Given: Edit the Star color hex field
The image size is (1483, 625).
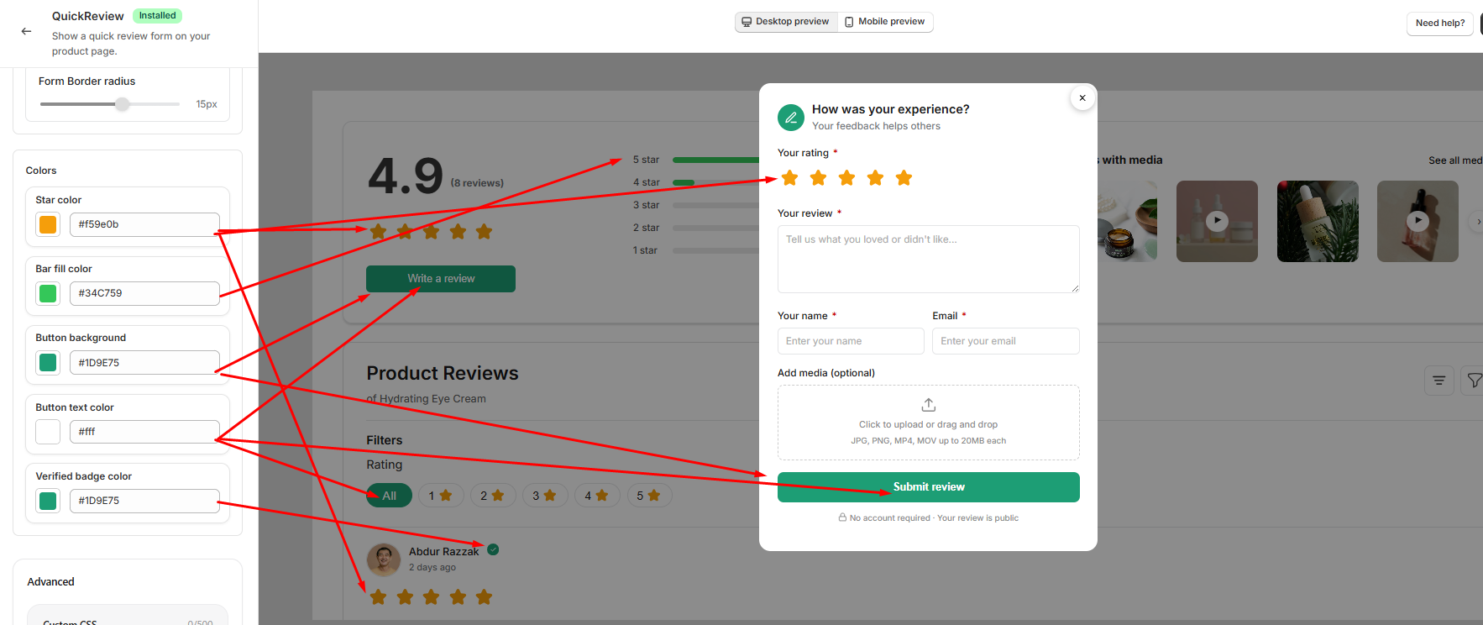Looking at the screenshot, I should (x=144, y=224).
